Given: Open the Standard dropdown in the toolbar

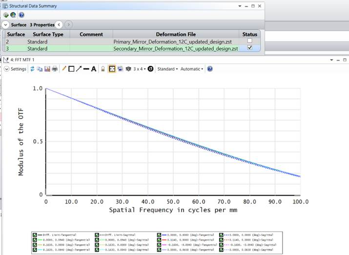Looking at the screenshot, I should click(167, 69).
